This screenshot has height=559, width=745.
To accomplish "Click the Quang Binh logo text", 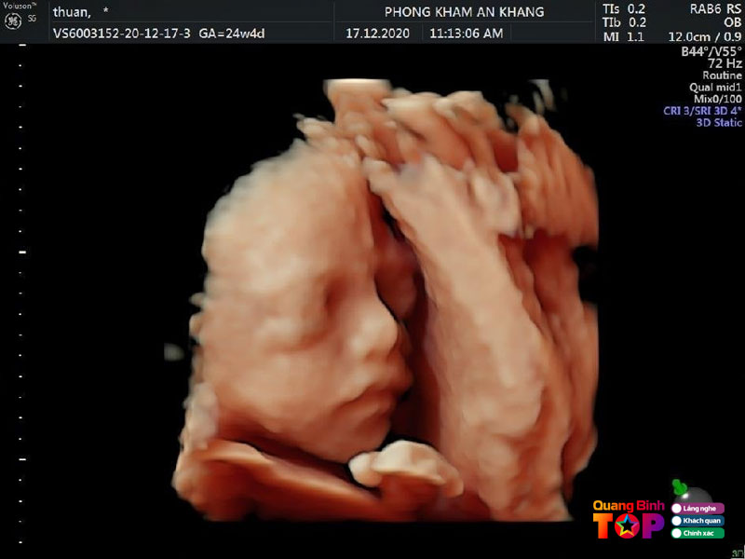I will point(630,506).
